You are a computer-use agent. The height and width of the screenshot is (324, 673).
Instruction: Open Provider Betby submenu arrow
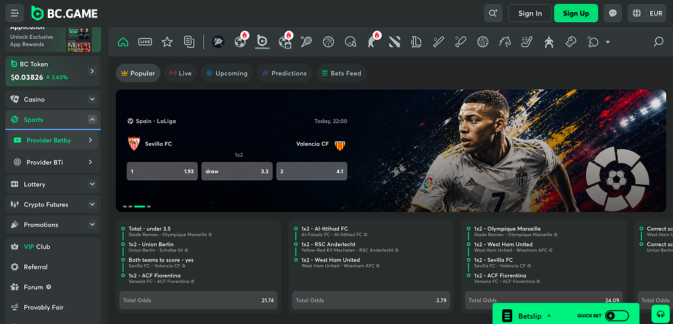[x=90, y=140]
